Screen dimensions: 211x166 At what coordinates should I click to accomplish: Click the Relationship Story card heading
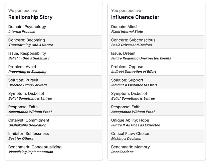(x=30, y=17)
